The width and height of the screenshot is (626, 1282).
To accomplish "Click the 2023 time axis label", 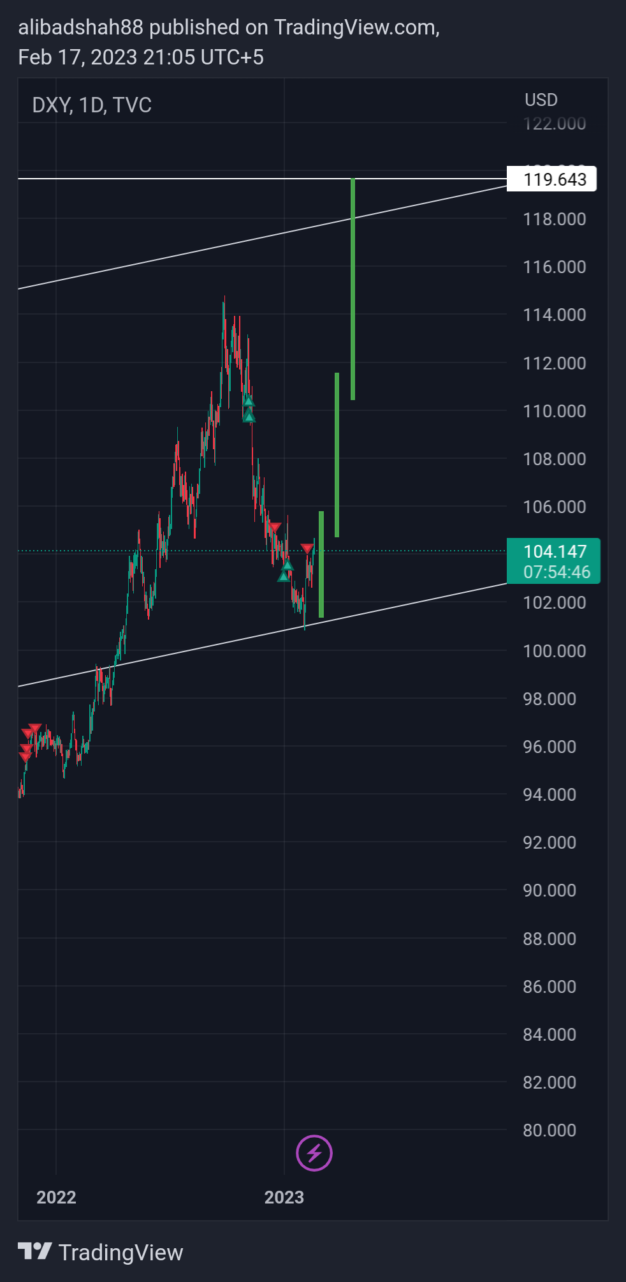I will (284, 1197).
